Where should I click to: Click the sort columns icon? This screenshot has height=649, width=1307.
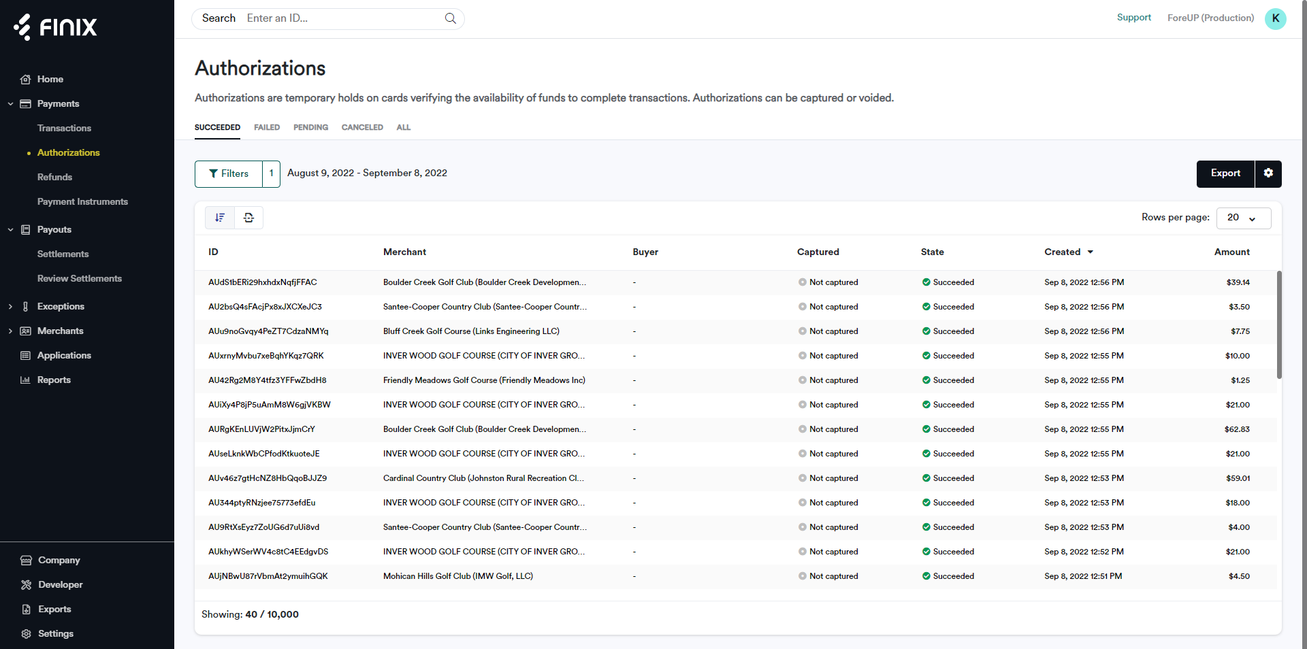pos(220,218)
